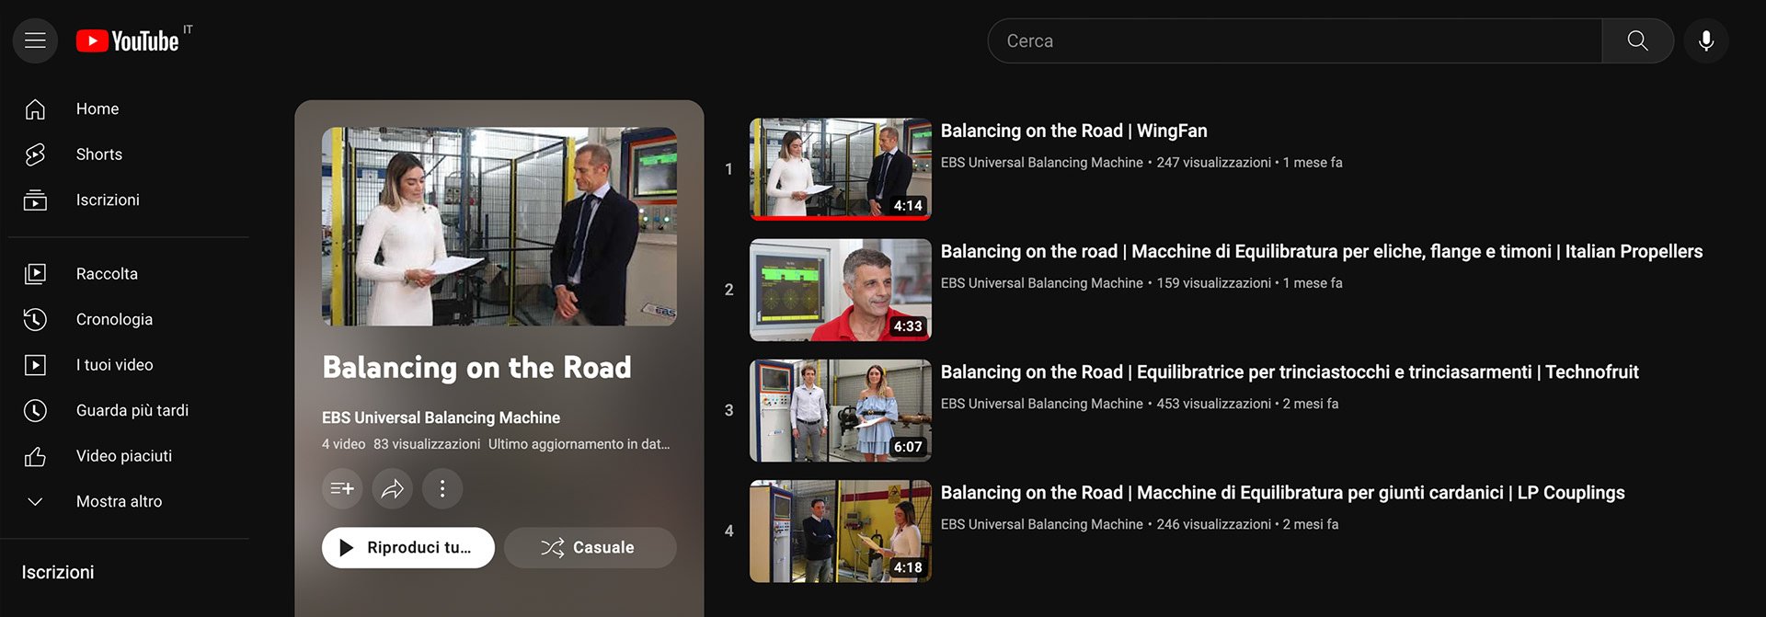
Task: Click the Guarda più tardi clock icon
Action: [35, 410]
